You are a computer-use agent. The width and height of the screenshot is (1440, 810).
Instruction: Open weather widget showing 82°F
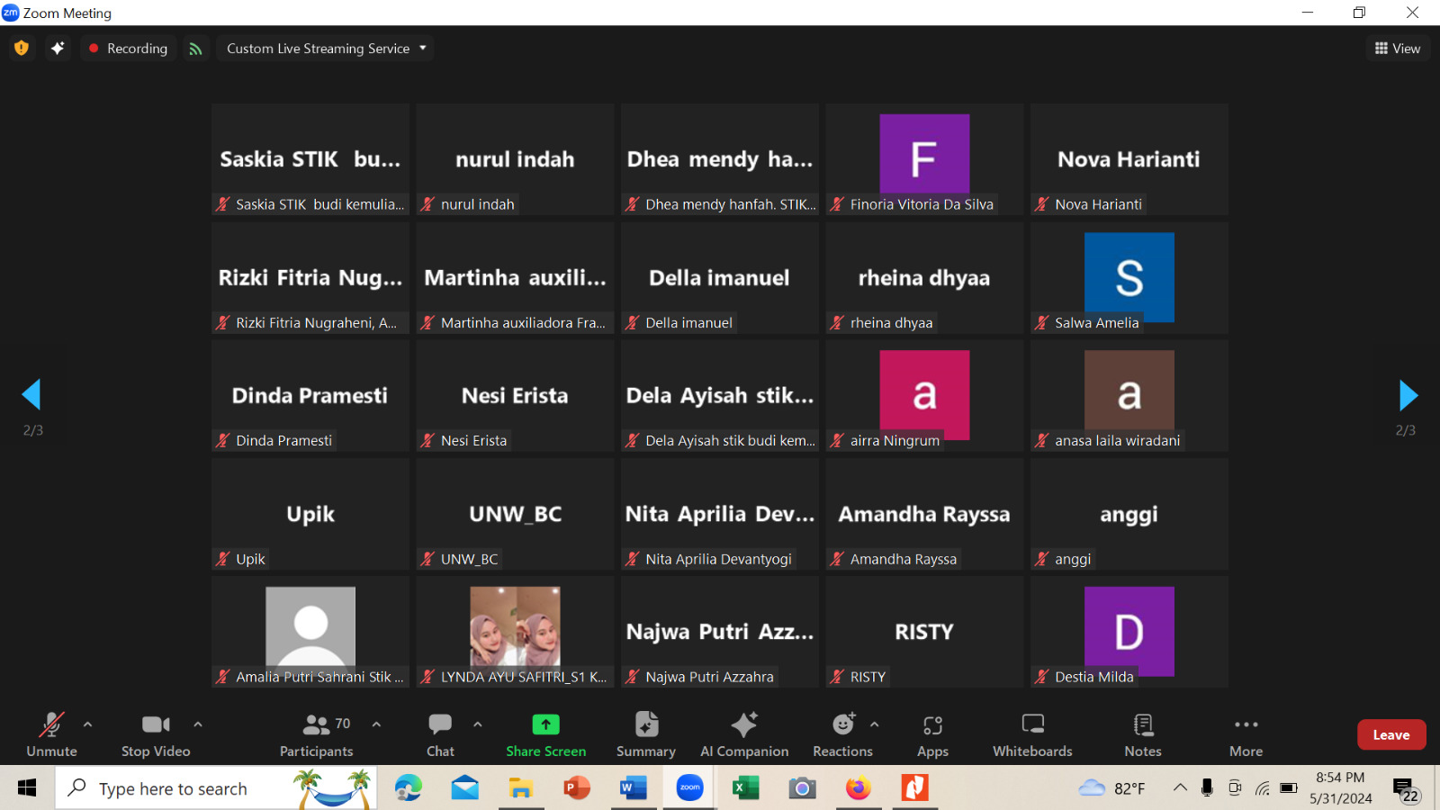(1112, 788)
